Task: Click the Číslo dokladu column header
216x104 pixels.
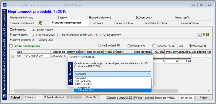Action: pyautogui.click(x=138, y=52)
